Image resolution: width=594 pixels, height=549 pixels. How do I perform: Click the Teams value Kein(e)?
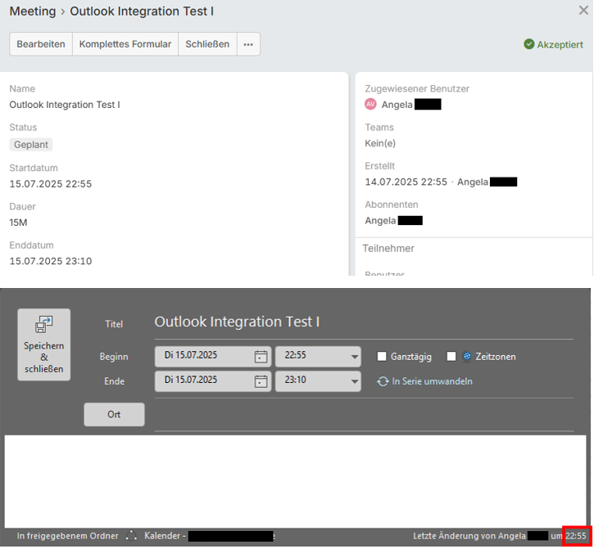pyautogui.click(x=380, y=143)
